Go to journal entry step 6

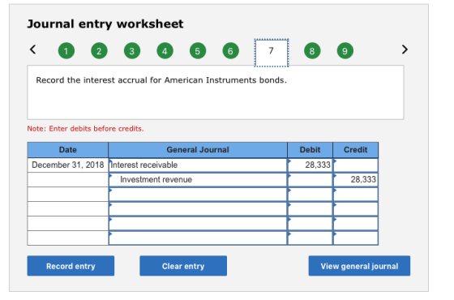(230, 51)
